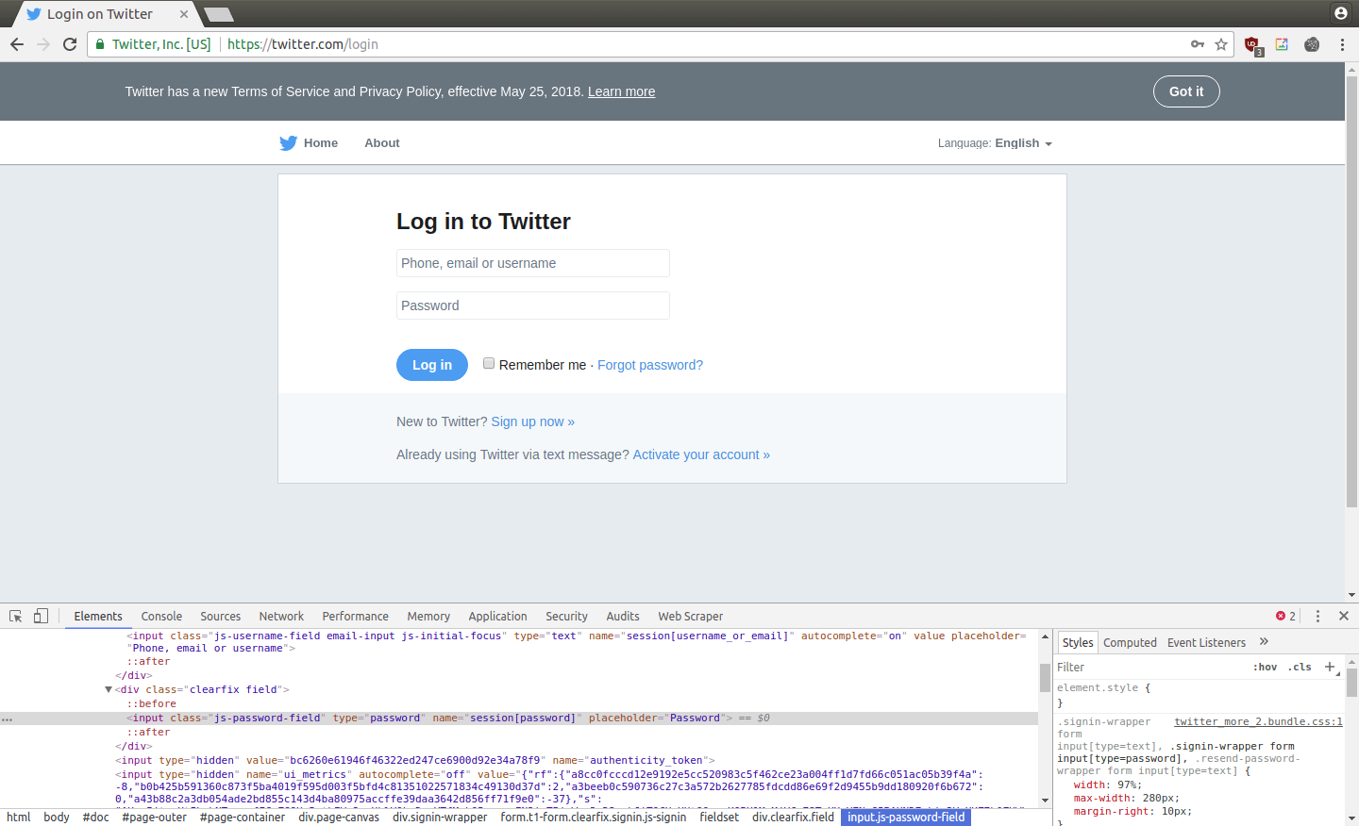Viewport: 1359px width, 826px height.
Task: Open the Audits tab
Action: (623, 616)
